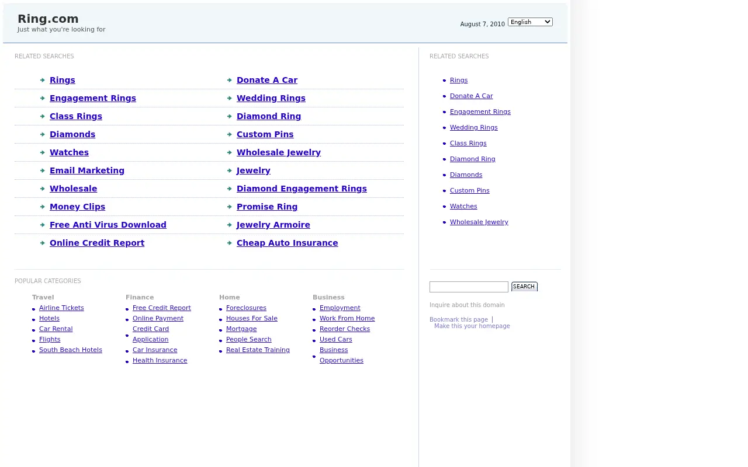This screenshot has height=467, width=748.
Task: Open Real Estate Training link
Action: tap(258, 350)
